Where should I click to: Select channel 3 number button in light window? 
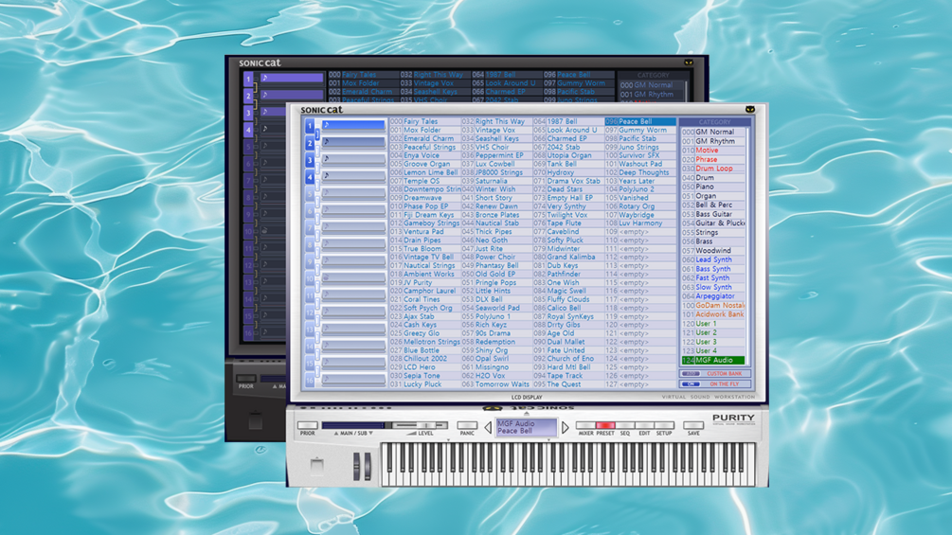pyautogui.click(x=310, y=160)
